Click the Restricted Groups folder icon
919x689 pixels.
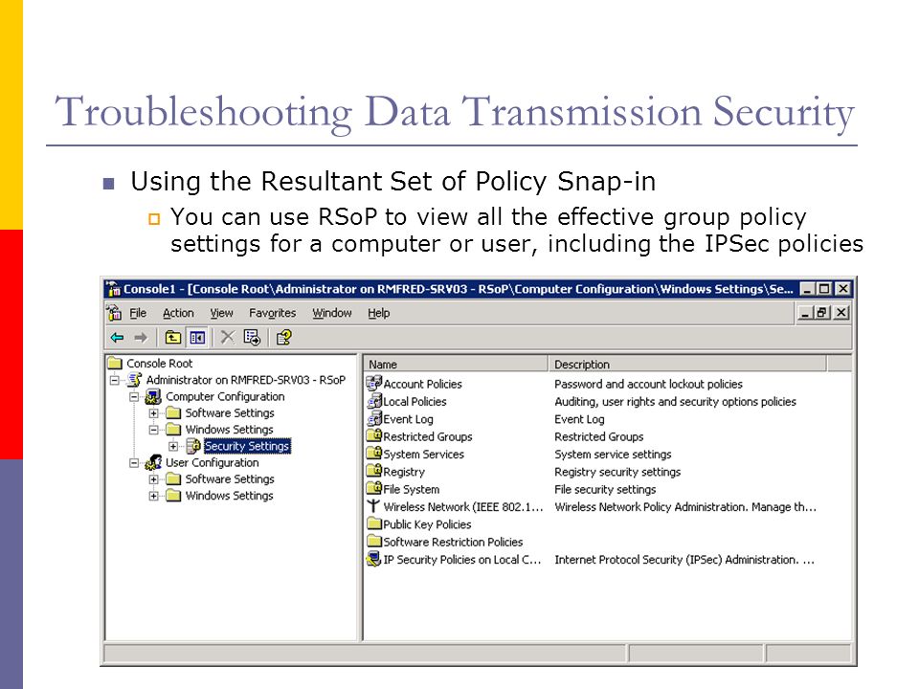(374, 436)
